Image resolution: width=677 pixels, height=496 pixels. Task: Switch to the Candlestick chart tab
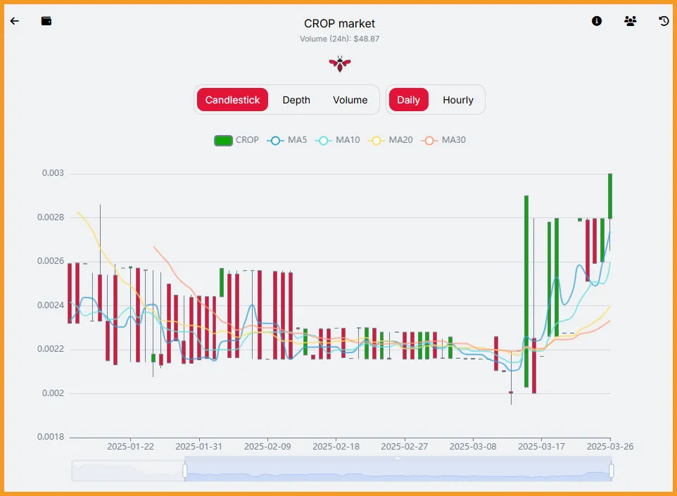click(x=232, y=100)
